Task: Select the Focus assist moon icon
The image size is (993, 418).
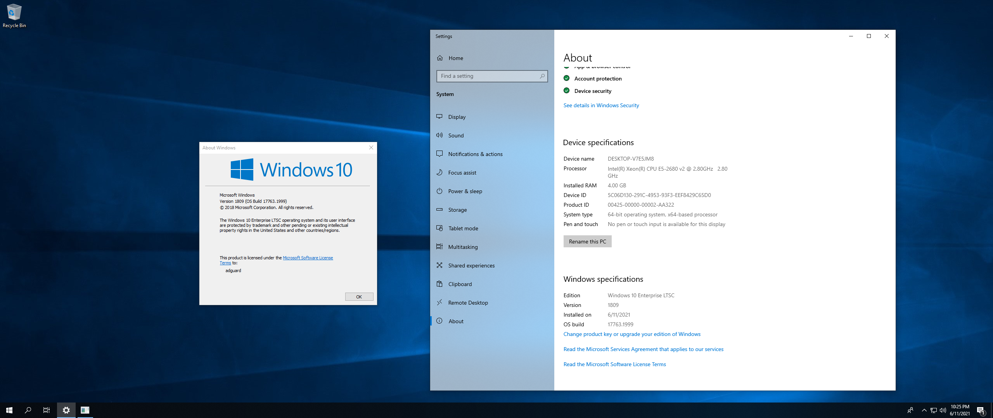Action: [x=439, y=172]
